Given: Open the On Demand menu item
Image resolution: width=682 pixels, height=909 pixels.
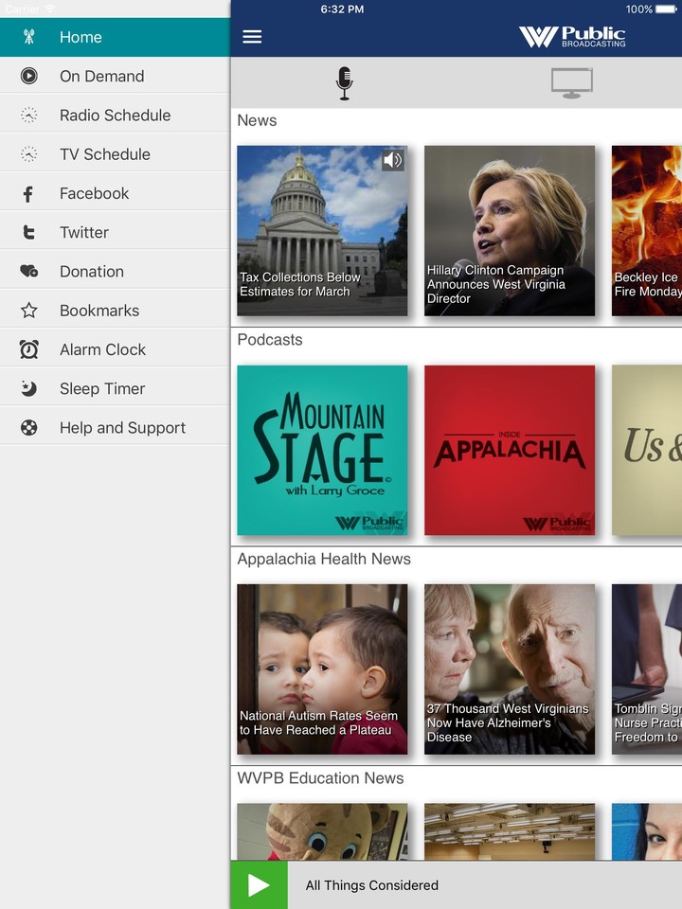Looking at the screenshot, I should (115, 76).
